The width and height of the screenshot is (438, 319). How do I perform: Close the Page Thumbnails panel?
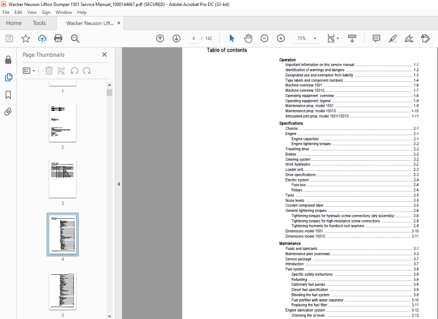click(104, 54)
